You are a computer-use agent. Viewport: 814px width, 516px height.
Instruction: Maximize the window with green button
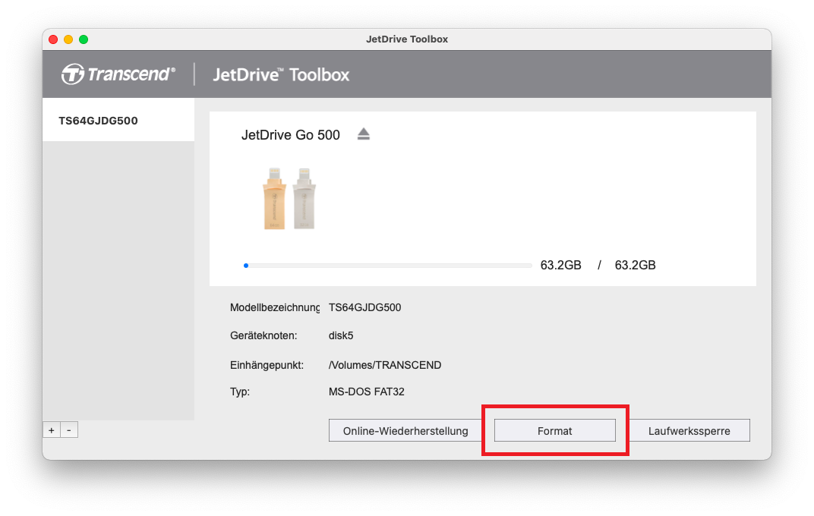[84, 39]
